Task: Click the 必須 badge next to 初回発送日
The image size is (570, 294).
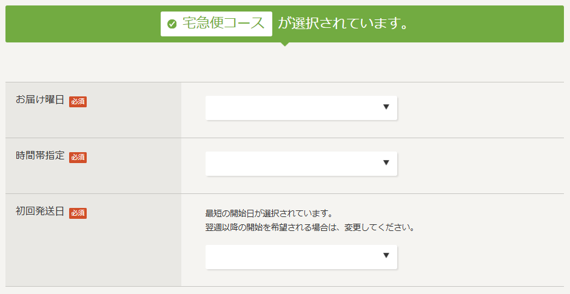Action: pyautogui.click(x=78, y=213)
